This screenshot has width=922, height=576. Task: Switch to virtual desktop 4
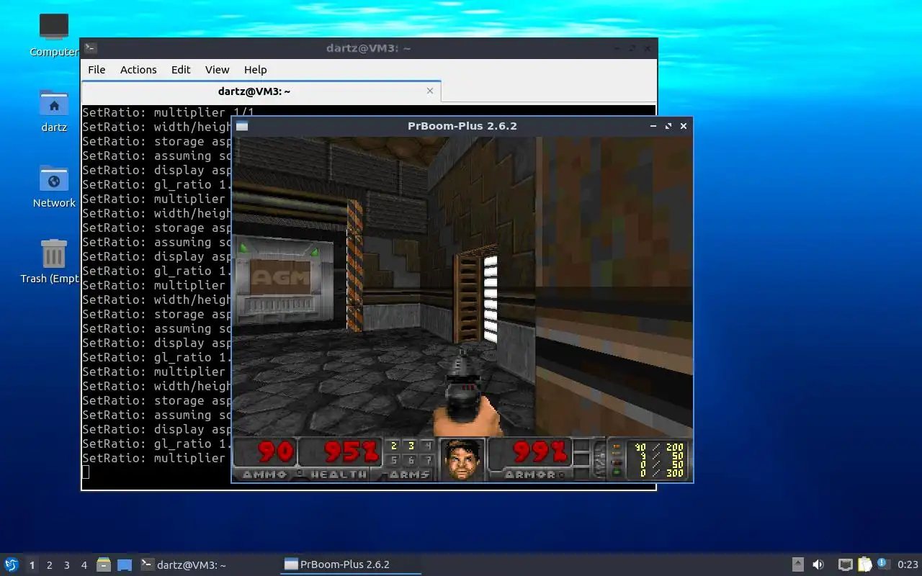click(84, 565)
